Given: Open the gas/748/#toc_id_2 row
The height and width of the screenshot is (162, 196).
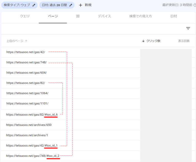Looking at the screenshot, I should tap(33, 156).
